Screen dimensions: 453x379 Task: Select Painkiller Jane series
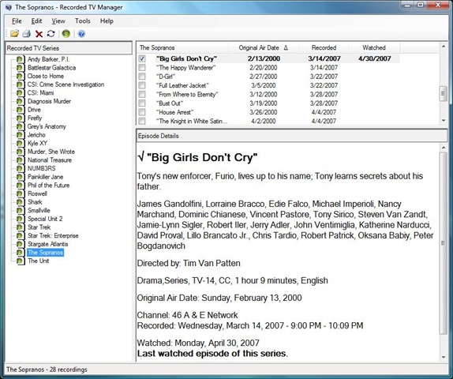point(45,177)
